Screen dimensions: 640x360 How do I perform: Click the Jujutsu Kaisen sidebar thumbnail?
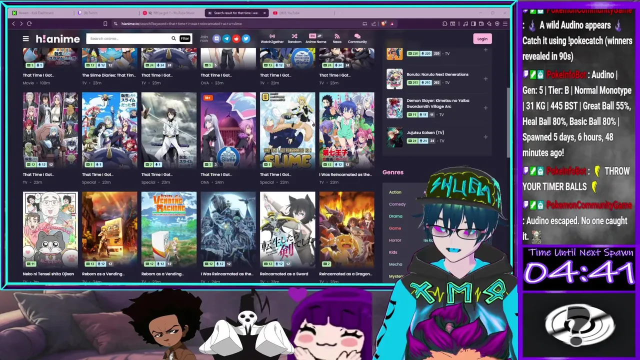[x=394, y=136]
